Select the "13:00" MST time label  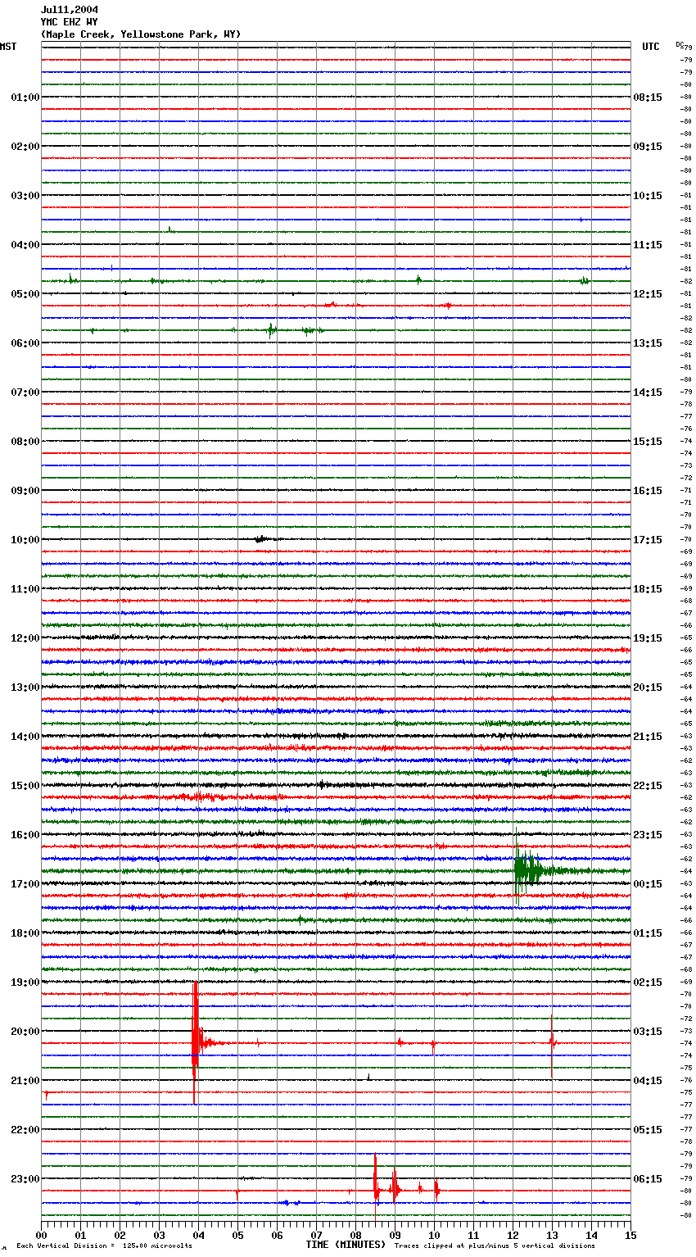(x=25, y=687)
